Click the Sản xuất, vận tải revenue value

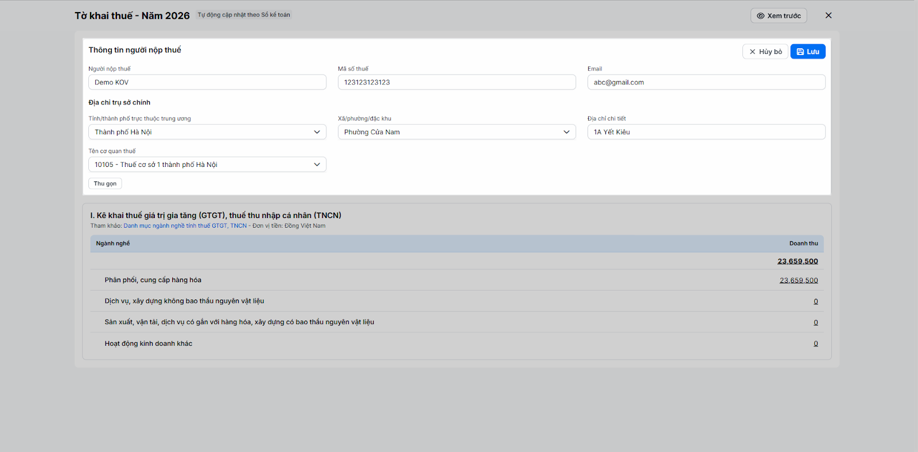(x=816, y=323)
